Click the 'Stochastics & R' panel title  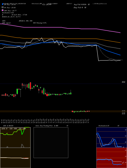pyautogui.click(x=104, y=126)
